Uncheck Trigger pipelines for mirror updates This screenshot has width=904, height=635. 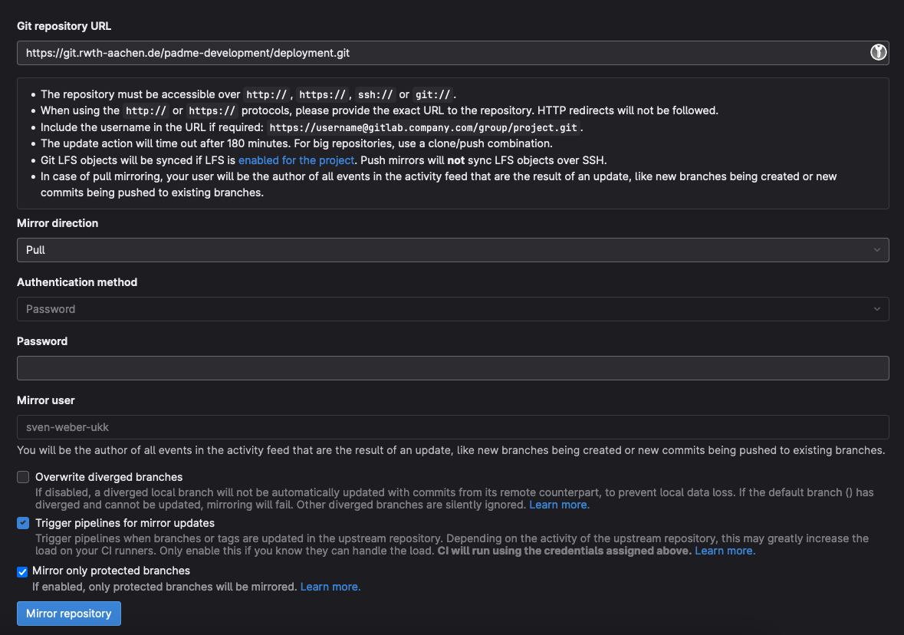pyautogui.click(x=23, y=523)
